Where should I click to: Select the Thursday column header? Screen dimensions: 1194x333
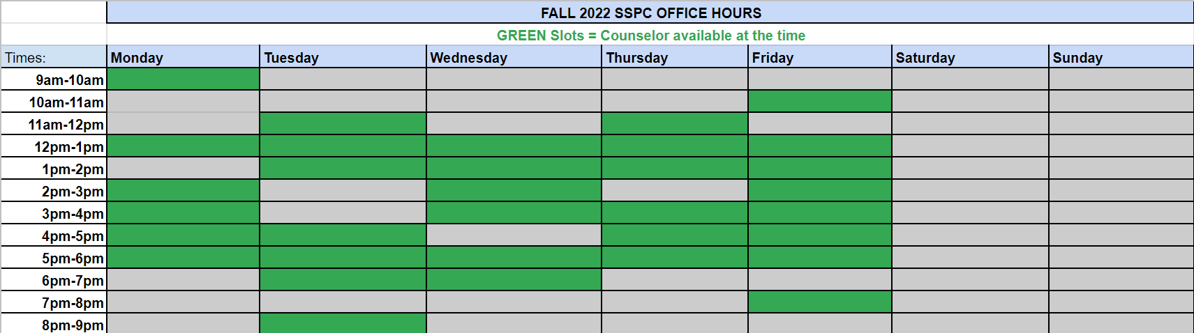[x=674, y=57]
